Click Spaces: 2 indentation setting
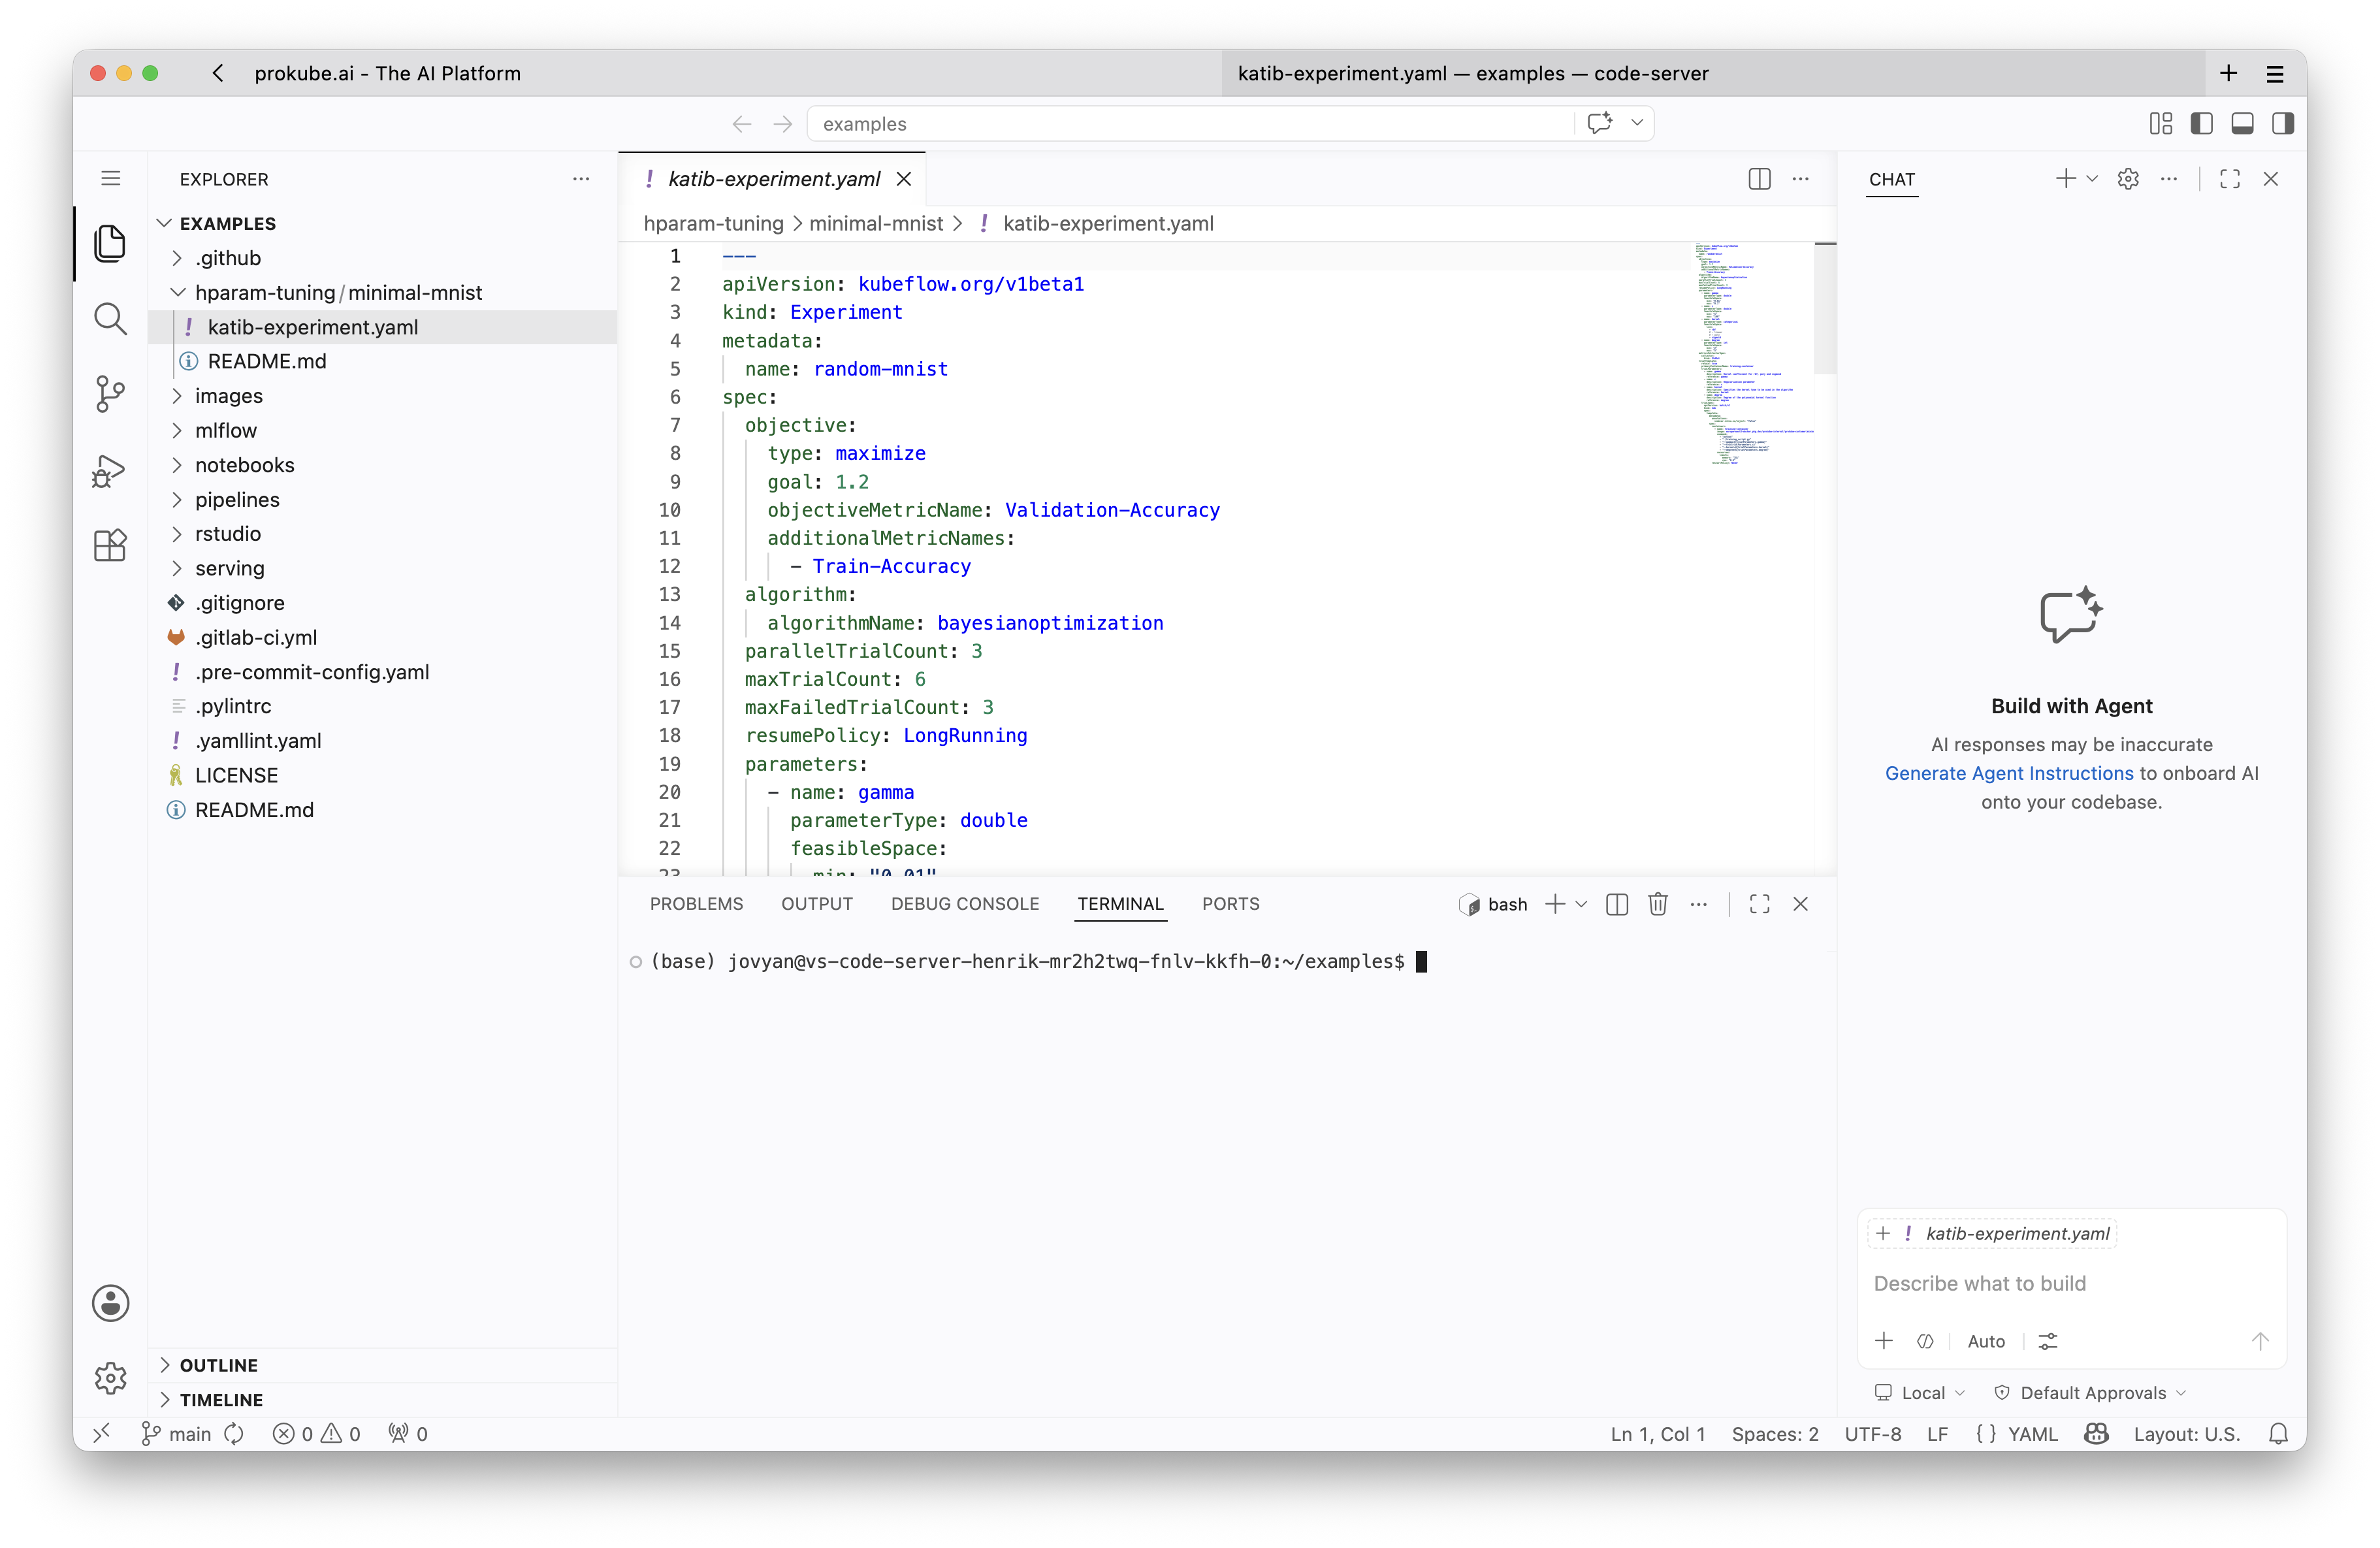Screen dimensions: 2380x1548 click(x=1775, y=1434)
